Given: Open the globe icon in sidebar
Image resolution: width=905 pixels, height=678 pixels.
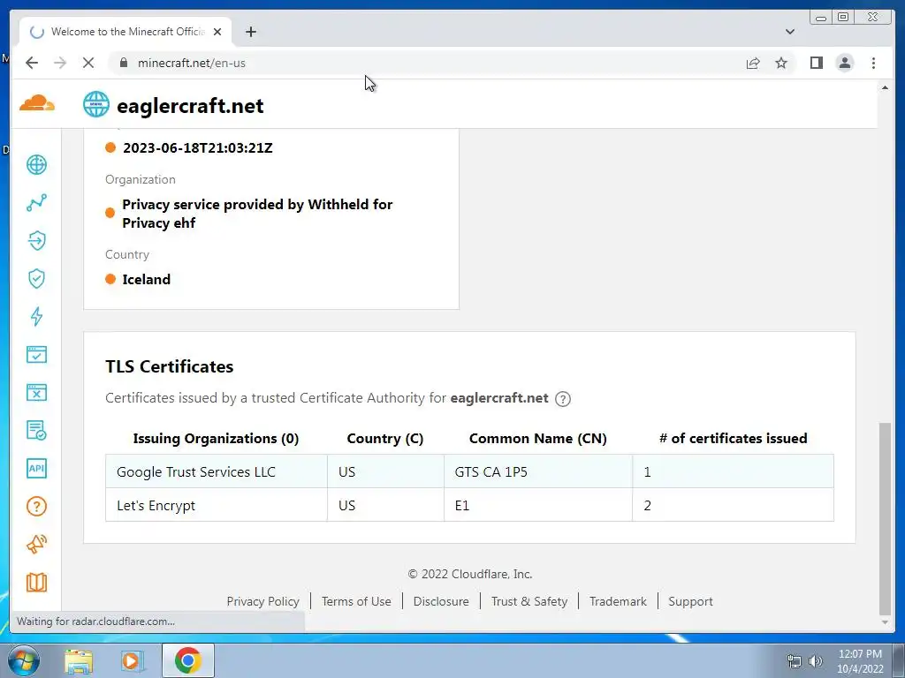Looking at the screenshot, I should point(36,165).
